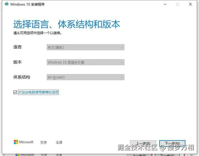Image resolution: width=199 pixels, height=156 pixels.
Task: Click the 版本 field label
Action: [x=18, y=62]
